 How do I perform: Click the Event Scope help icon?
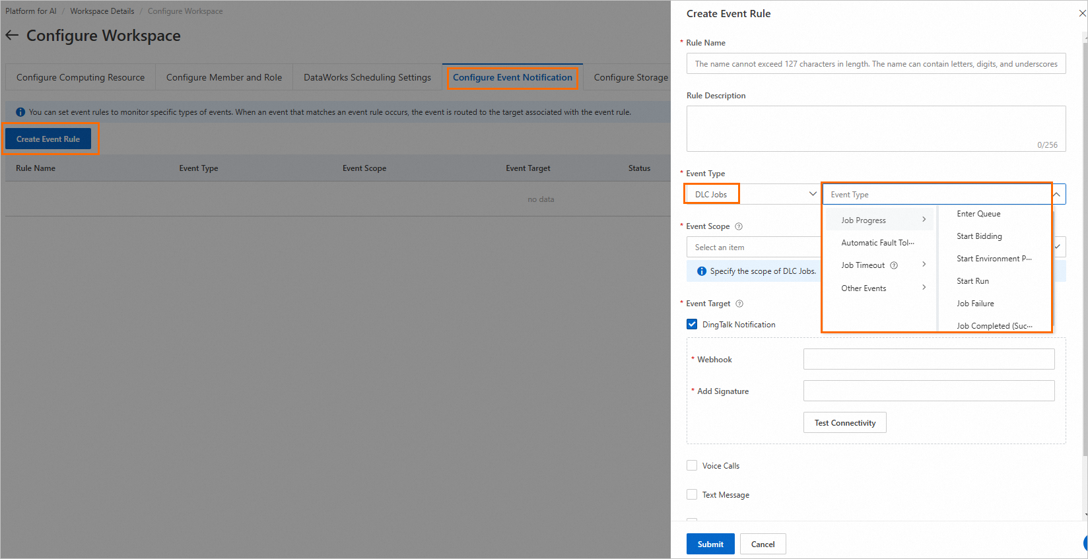tap(739, 226)
